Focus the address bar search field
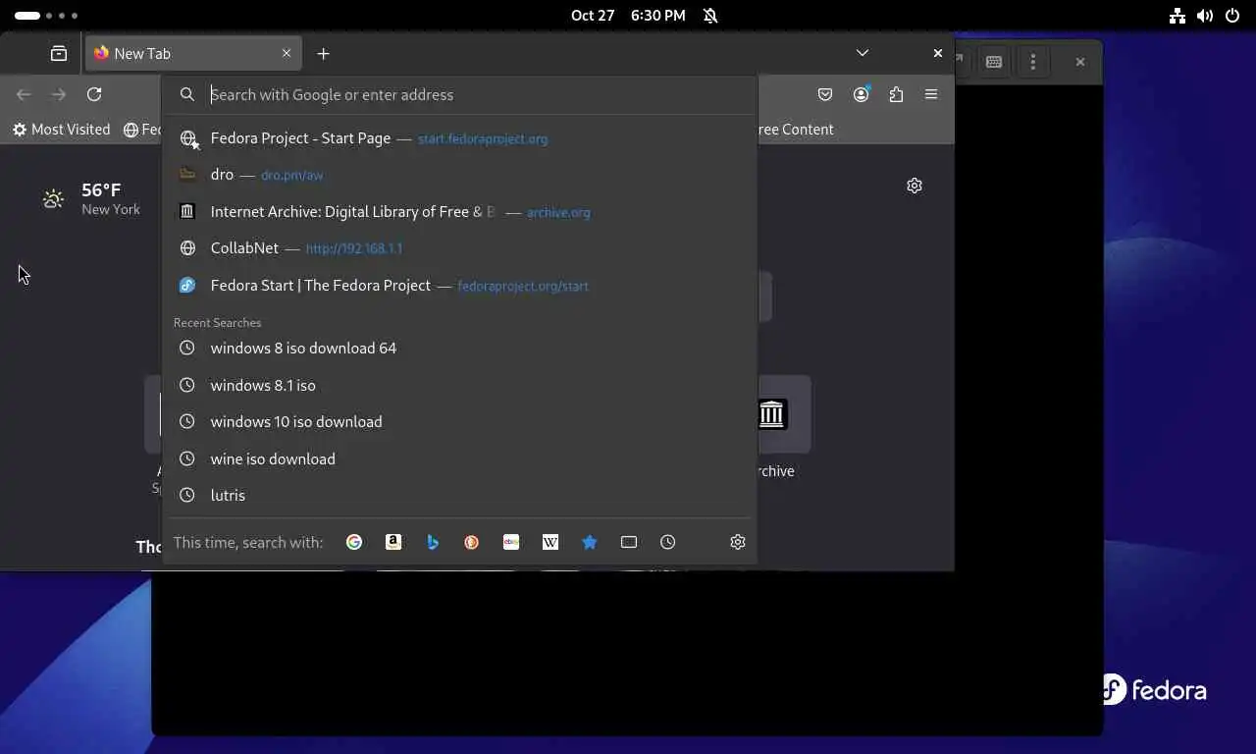This screenshot has height=754, width=1256. pyautogui.click(x=459, y=95)
